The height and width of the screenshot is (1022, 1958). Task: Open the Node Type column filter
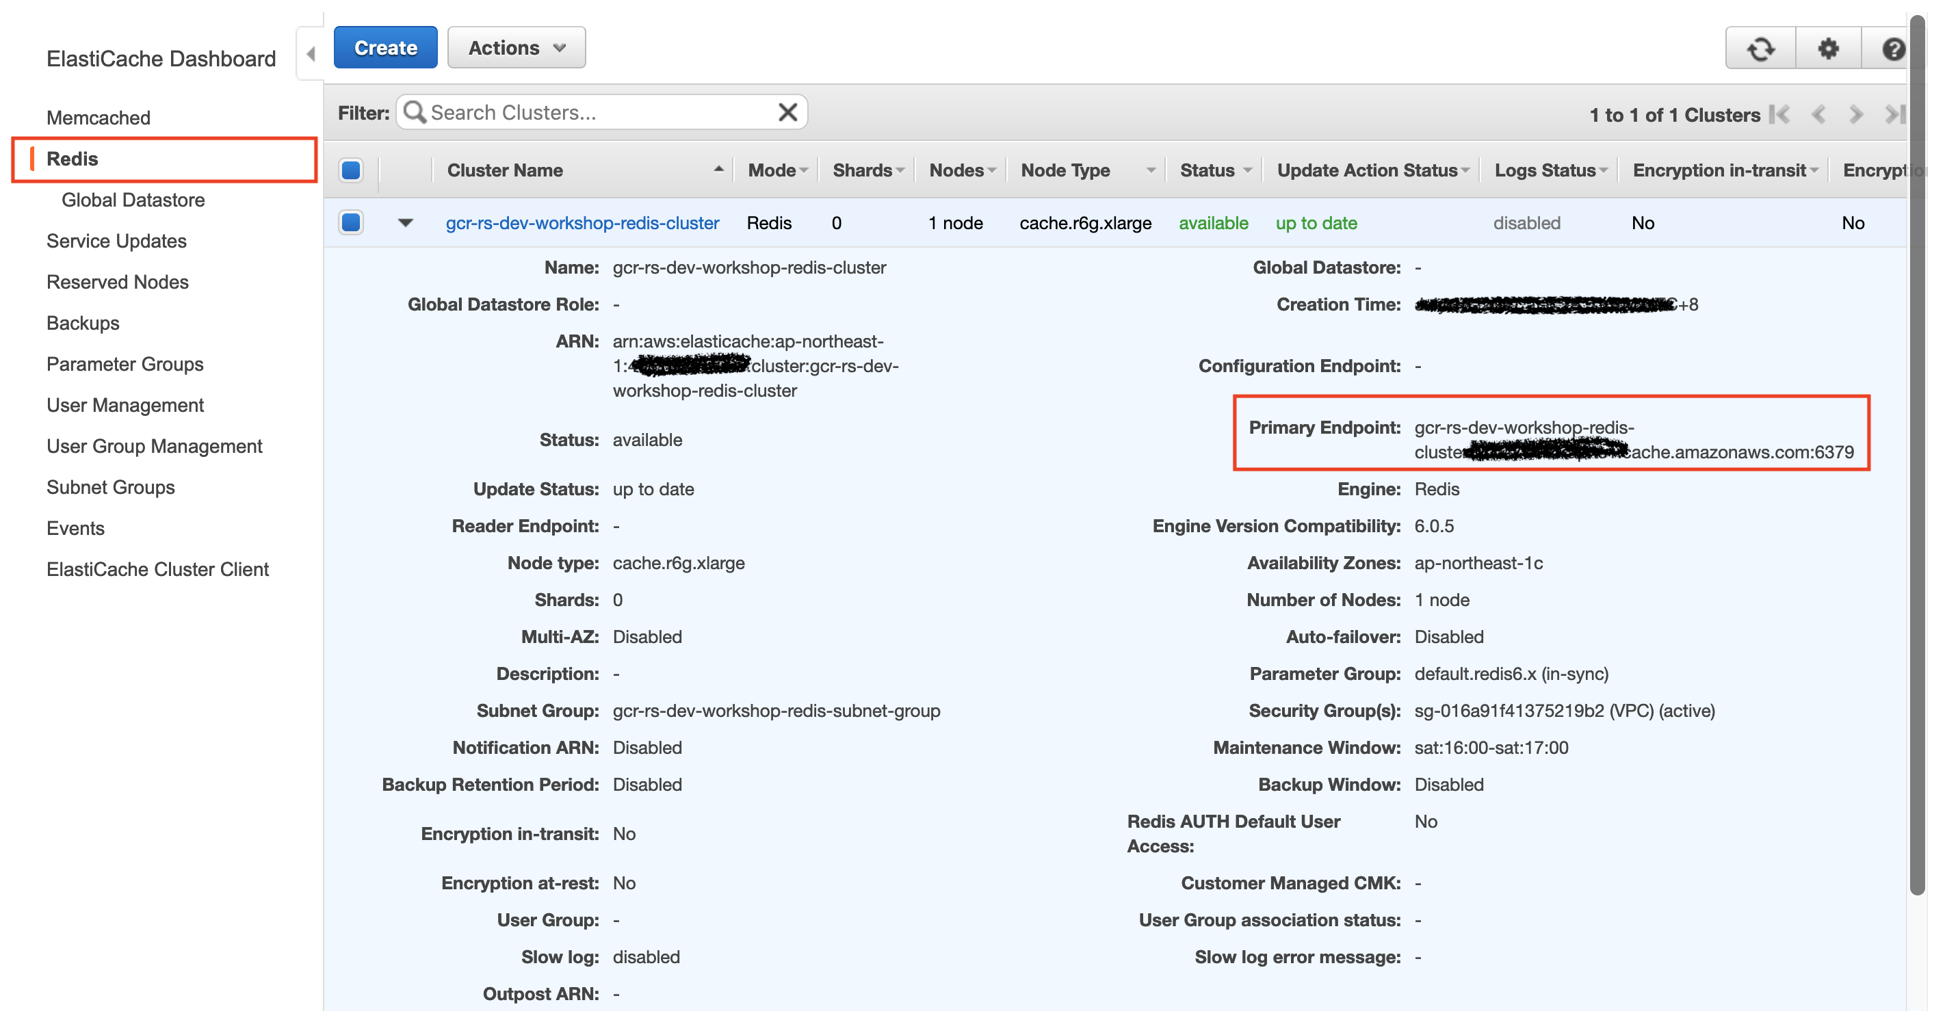tap(1151, 170)
